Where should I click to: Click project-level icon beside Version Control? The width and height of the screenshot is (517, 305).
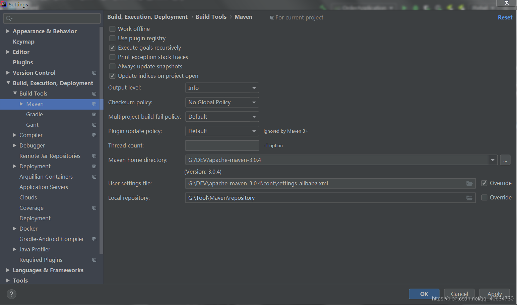pyautogui.click(x=94, y=73)
